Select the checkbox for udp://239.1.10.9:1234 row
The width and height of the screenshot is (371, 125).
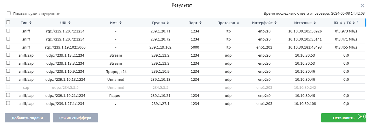8,71
